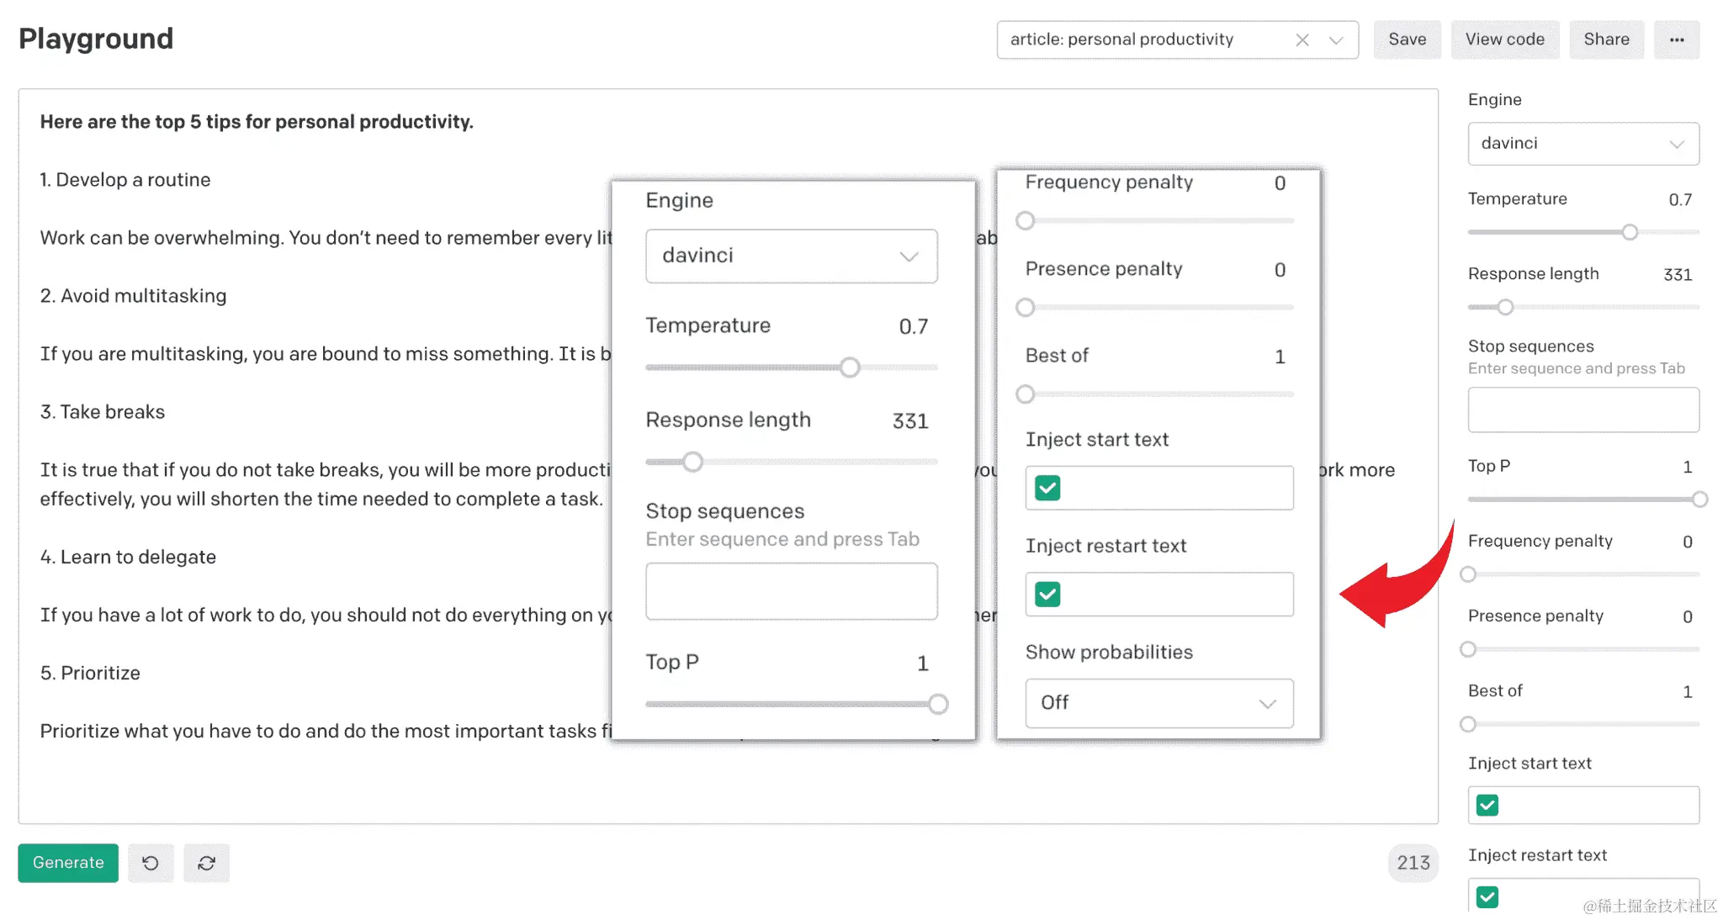Adjust the enlarged panel Top P slider handle
Image resolution: width=1723 pixels, height=920 pixels.
pos(938,704)
